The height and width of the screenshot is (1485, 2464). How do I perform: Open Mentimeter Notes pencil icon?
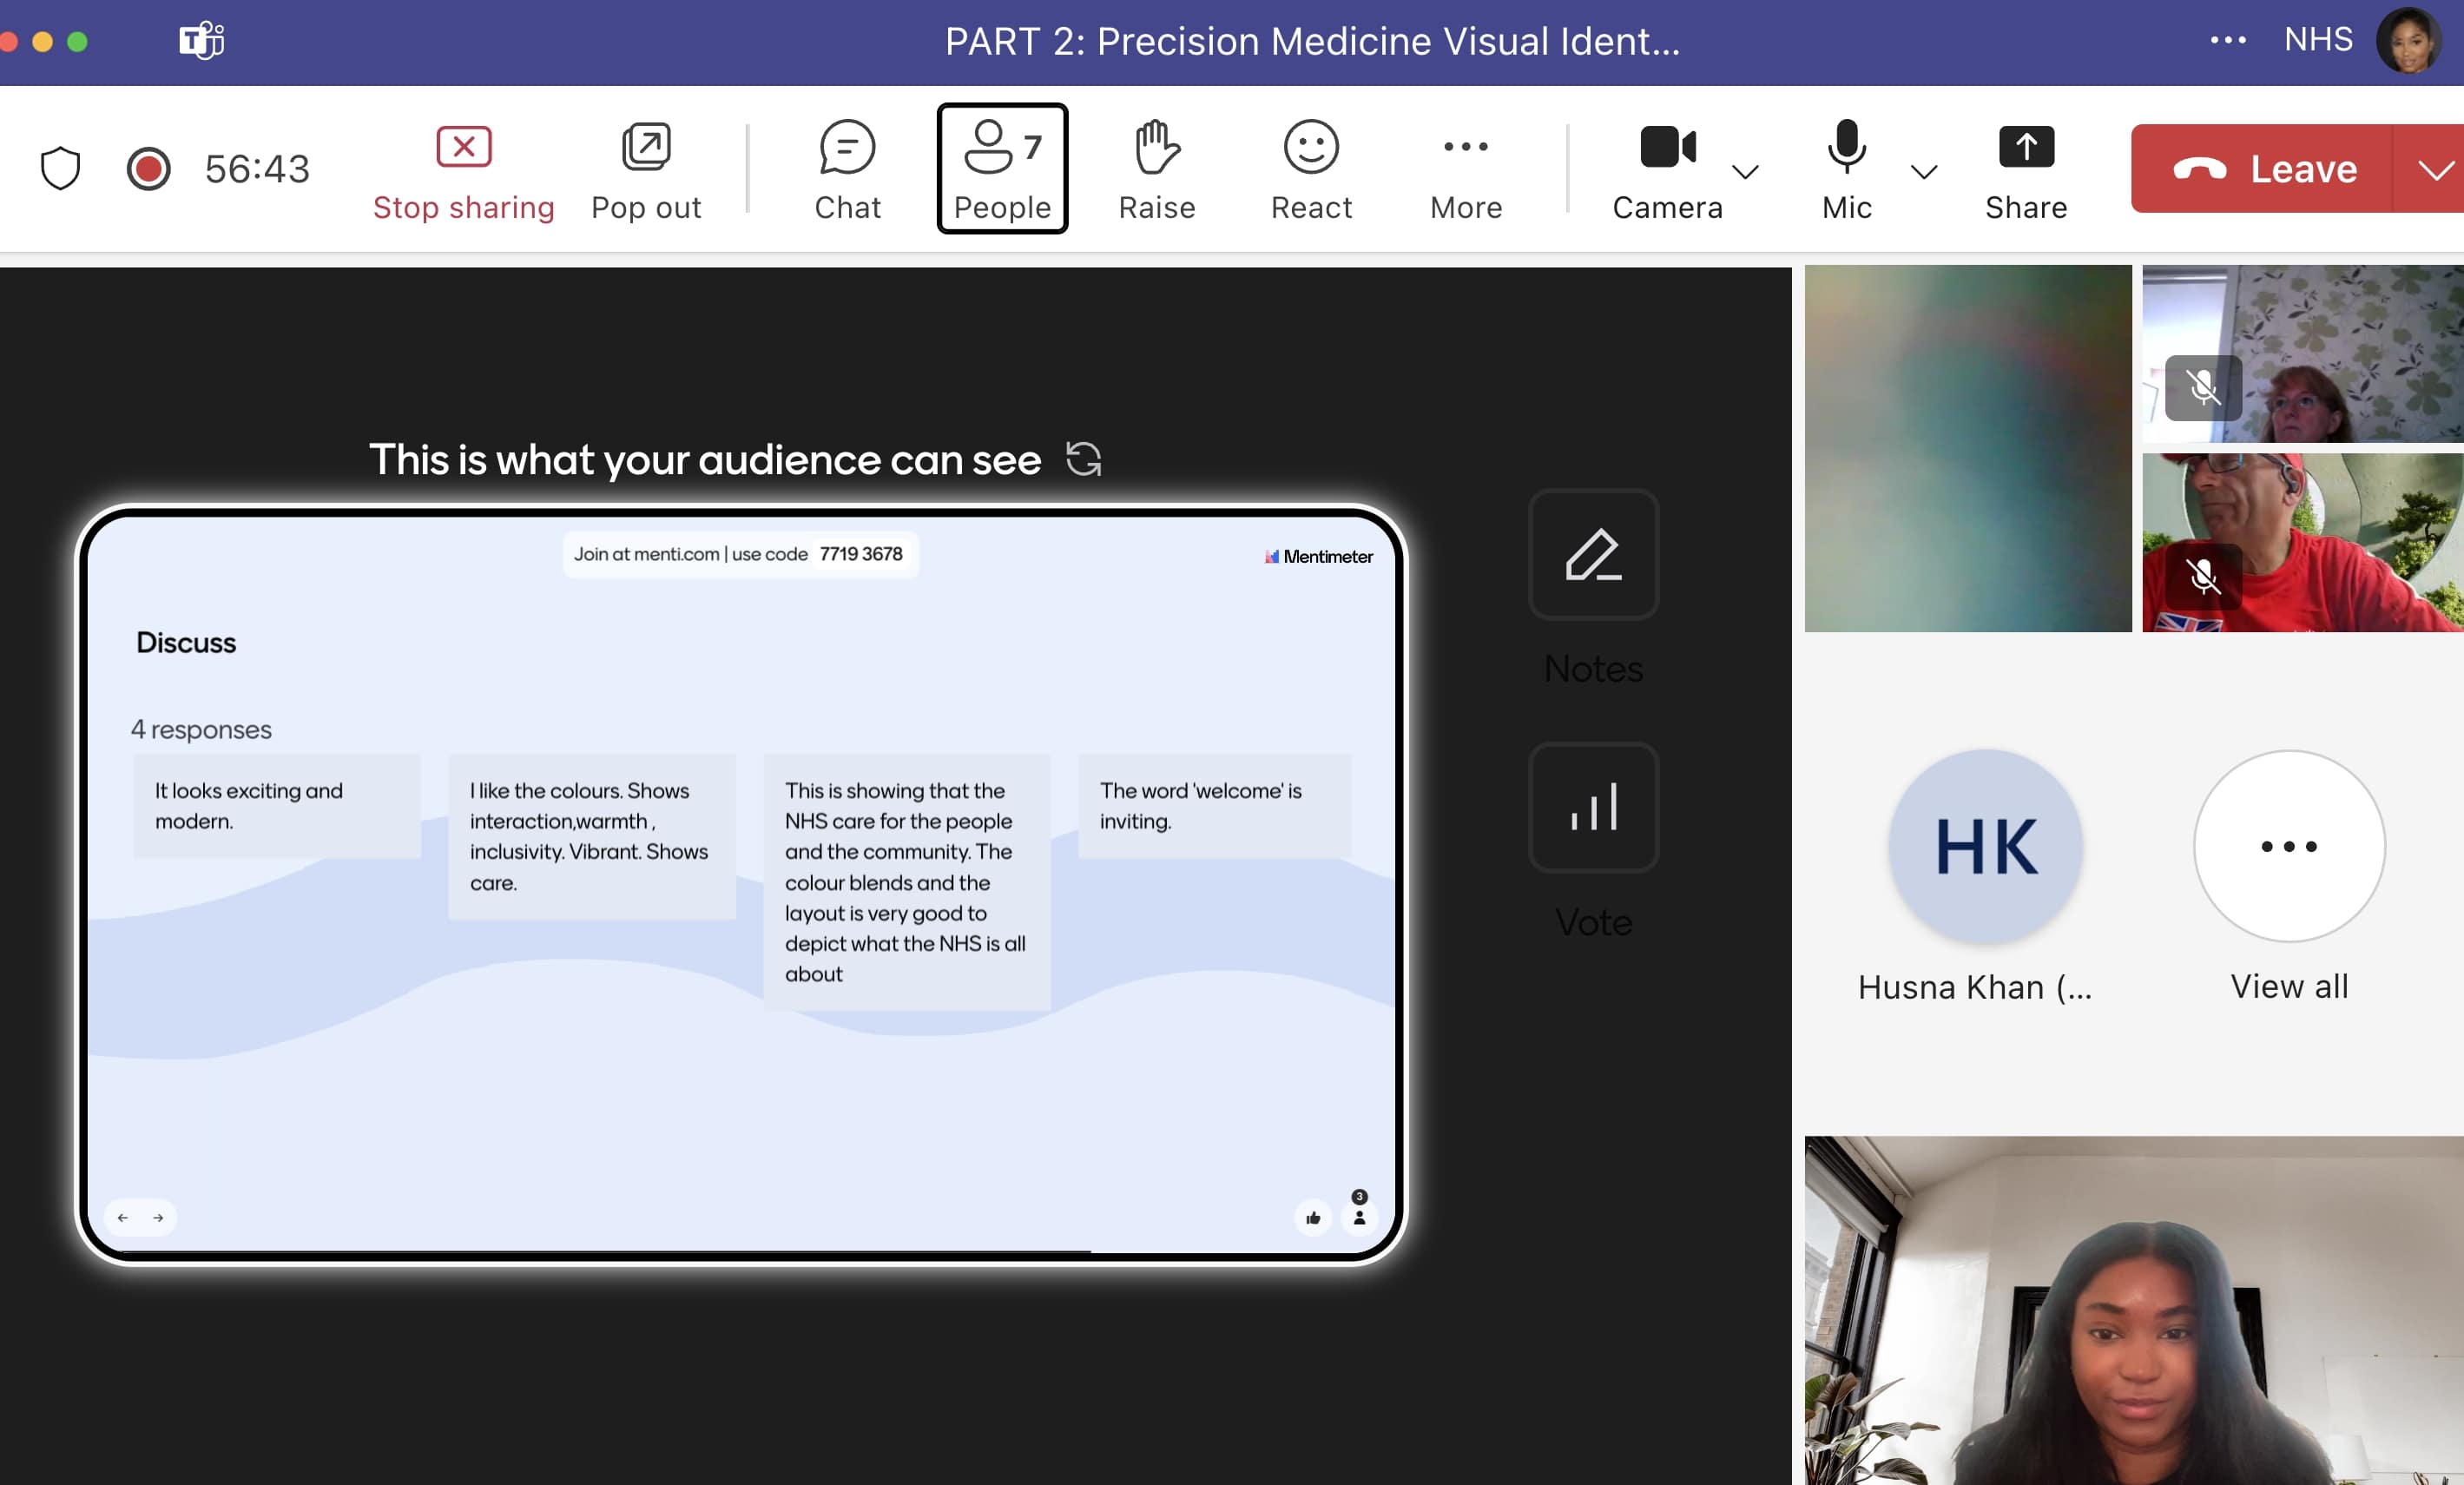click(1593, 555)
